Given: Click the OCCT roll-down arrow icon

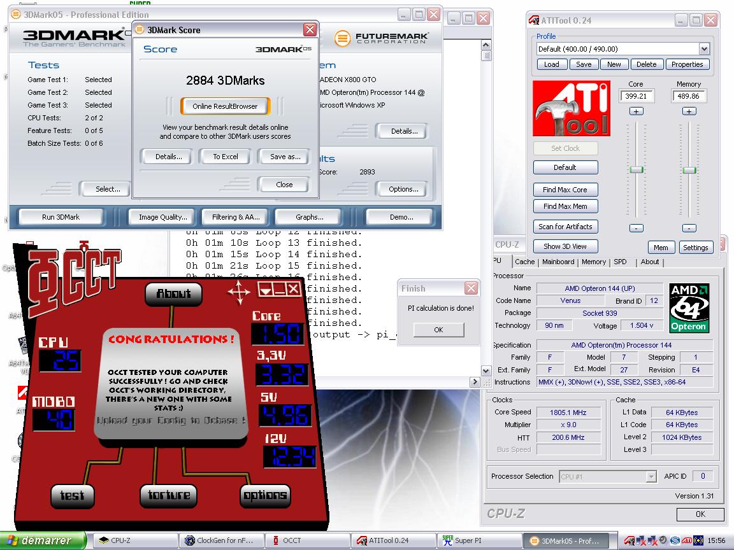Looking at the screenshot, I should click(265, 290).
